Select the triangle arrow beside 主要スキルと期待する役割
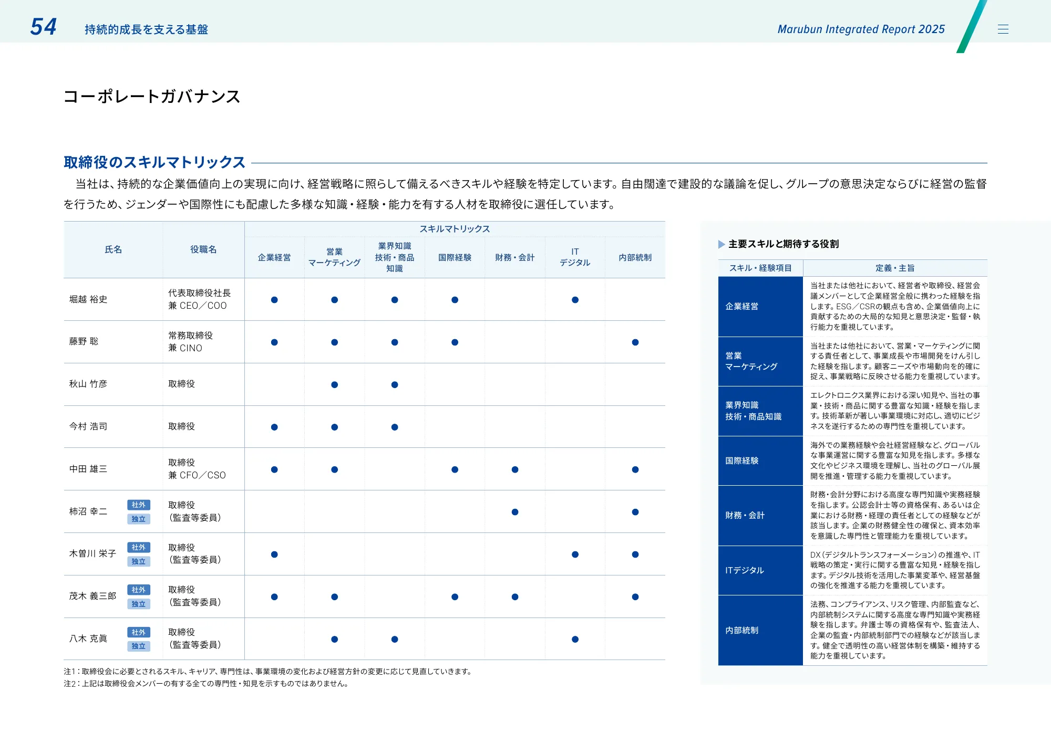This screenshot has width=1051, height=743. (722, 244)
